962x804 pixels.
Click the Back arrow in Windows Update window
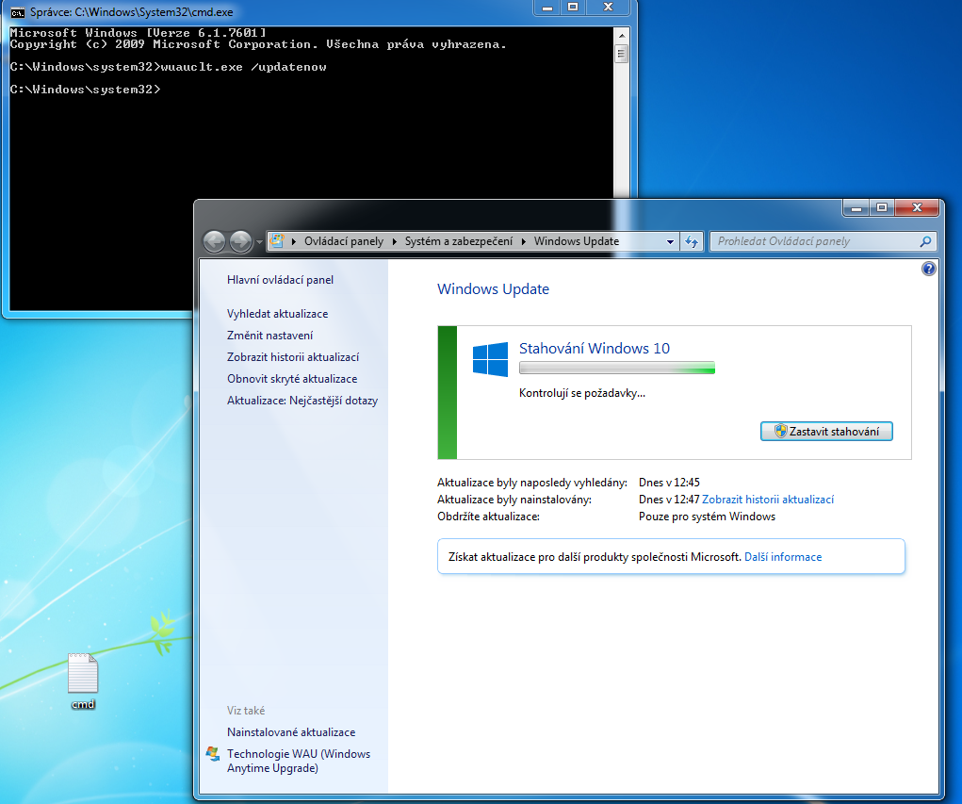pyautogui.click(x=214, y=241)
